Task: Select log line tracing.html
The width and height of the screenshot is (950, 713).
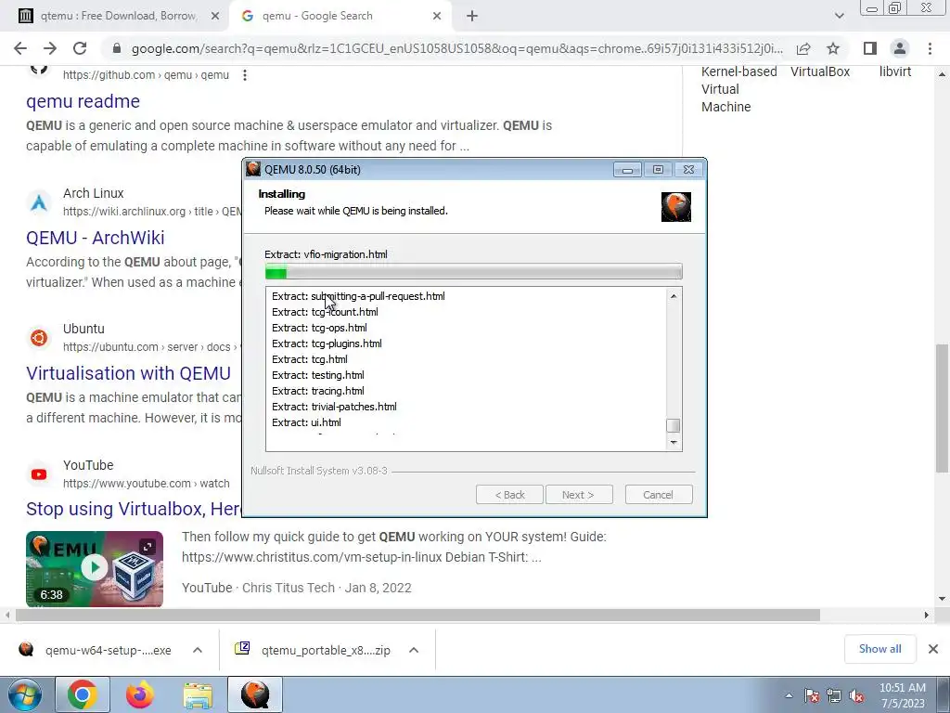Action: click(318, 391)
